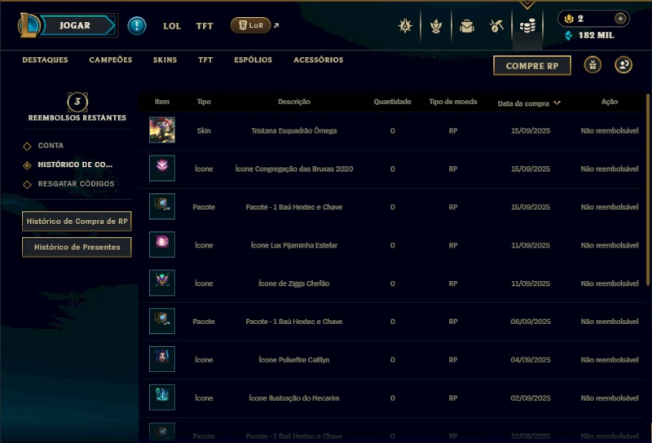Launch LoR from the top bar

coord(251,25)
